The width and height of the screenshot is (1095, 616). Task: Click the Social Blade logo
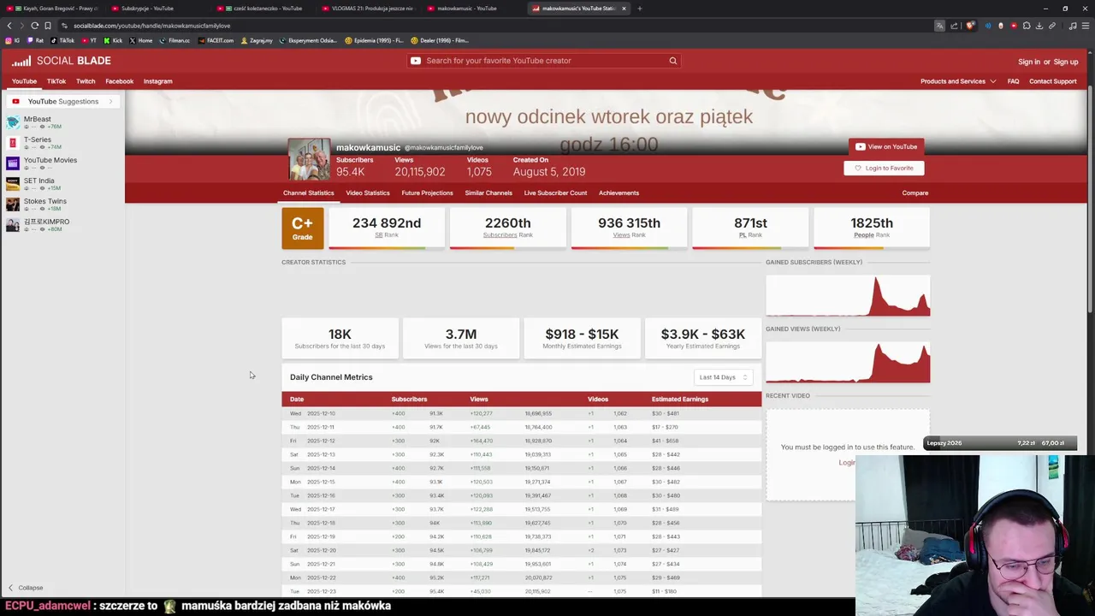tap(61, 61)
